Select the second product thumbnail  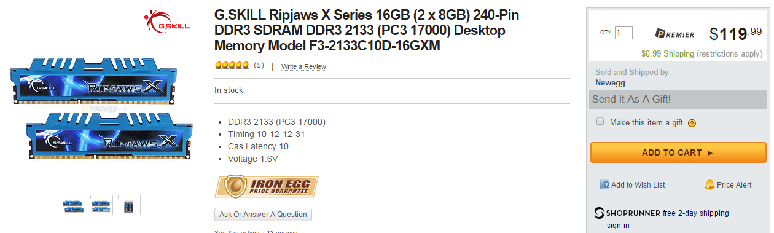coord(101,205)
